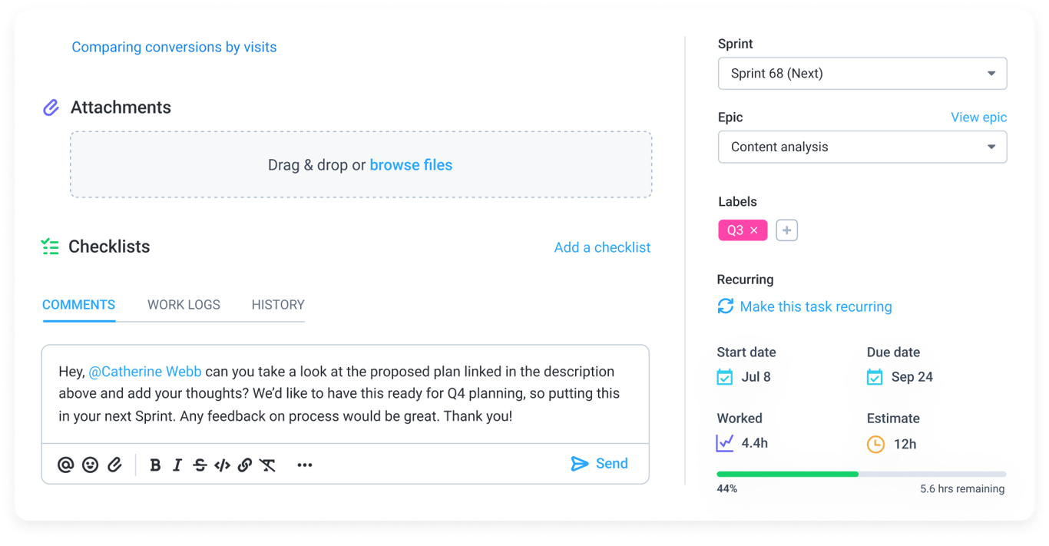The width and height of the screenshot is (1049, 546).
Task: Expand the Sprint 68 (Next) dropdown
Action: [x=862, y=74]
